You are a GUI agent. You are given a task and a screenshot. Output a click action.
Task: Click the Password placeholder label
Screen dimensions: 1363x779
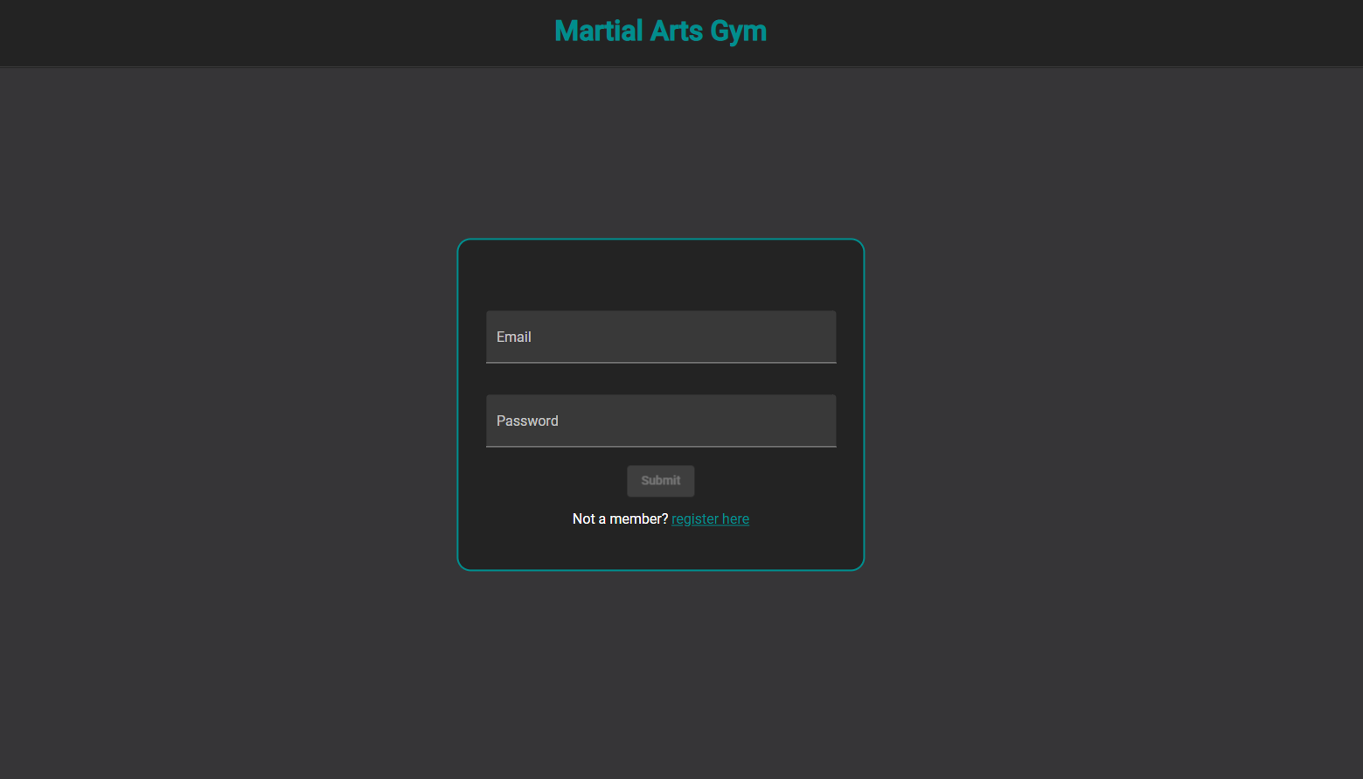527,421
